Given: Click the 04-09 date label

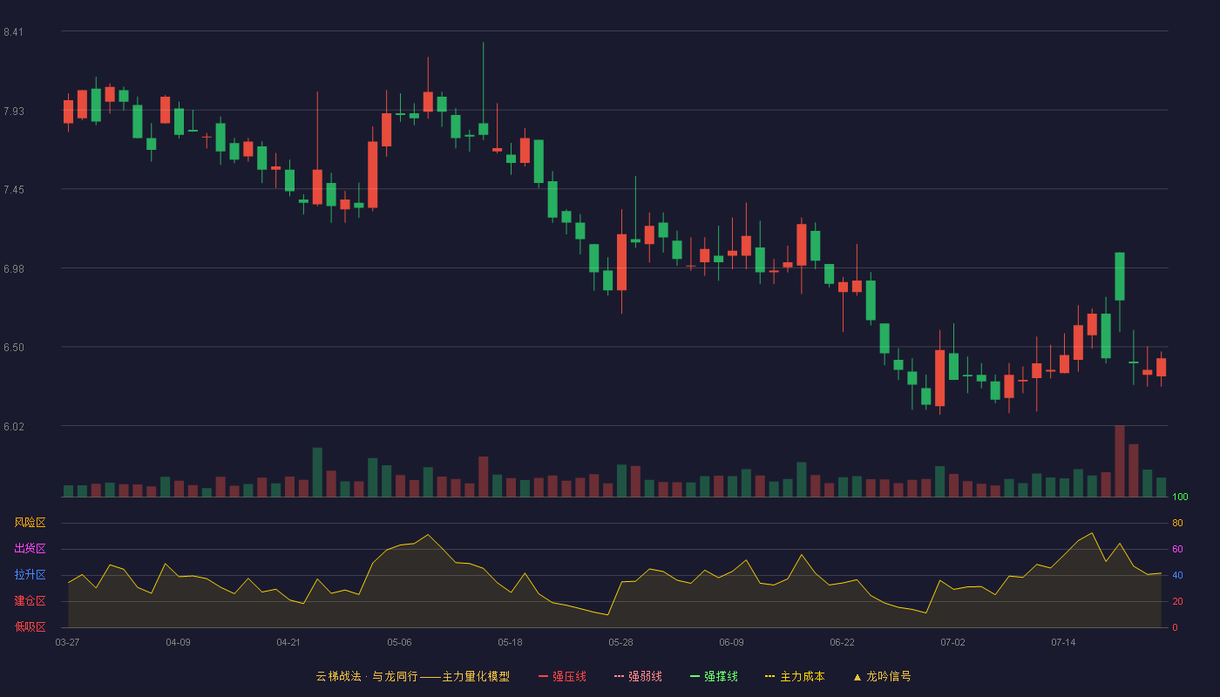Looking at the screenshot, I should click(178, 642).
